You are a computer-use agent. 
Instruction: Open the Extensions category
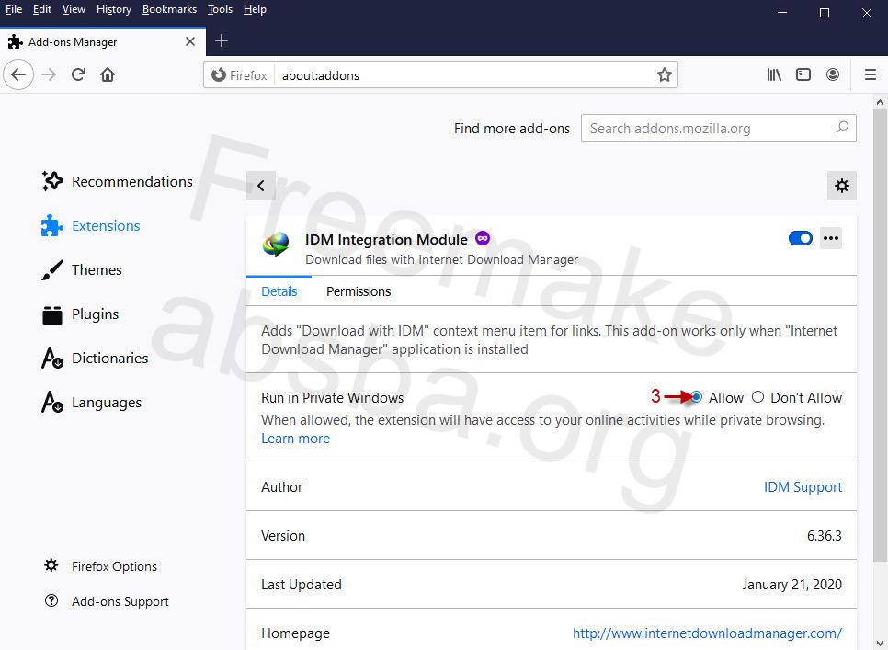(91, 226)
